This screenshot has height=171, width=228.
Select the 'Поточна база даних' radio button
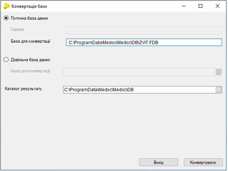point(6,18)
